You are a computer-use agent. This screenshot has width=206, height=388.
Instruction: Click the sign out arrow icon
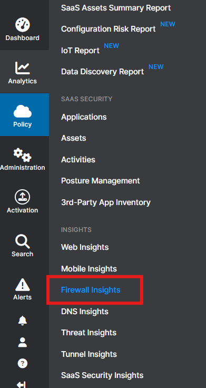(21, 384)
